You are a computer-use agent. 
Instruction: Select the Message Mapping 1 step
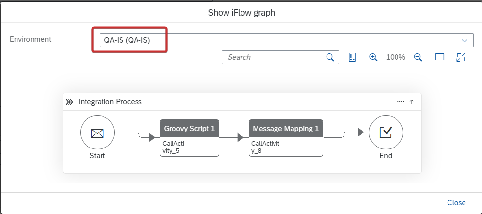click(x=286, y=138)
